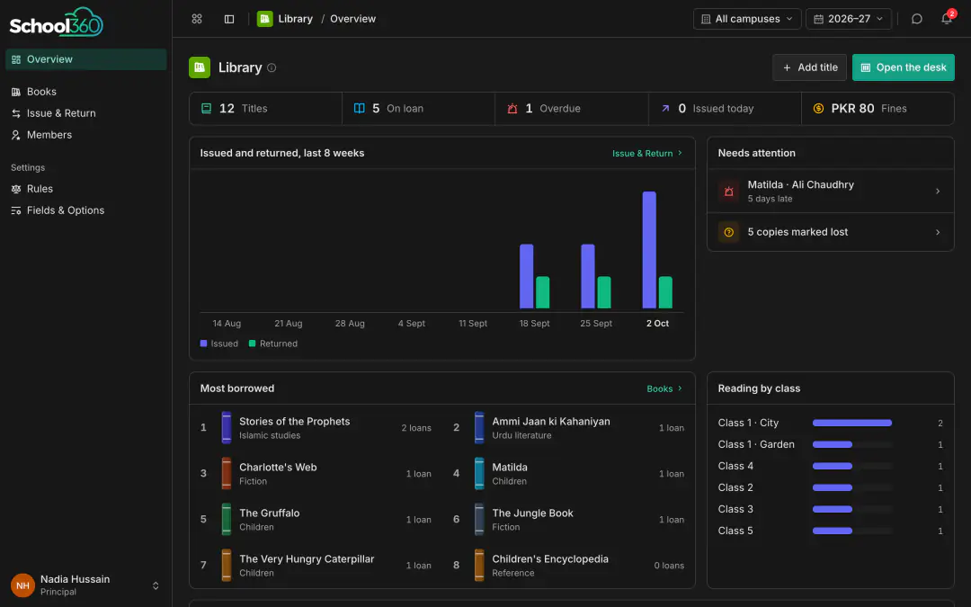Open the 2026–27 academic year dropdown
The image size is (971, 607).
pos(849,19)
